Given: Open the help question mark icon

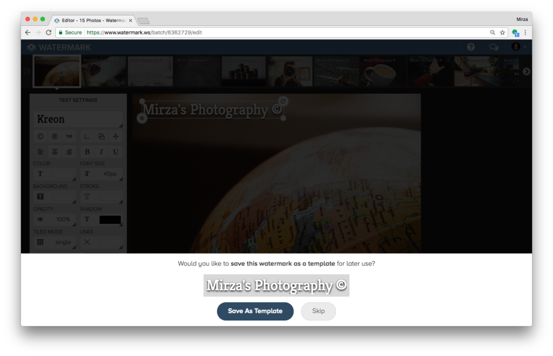Looking at the screenshot, I should tap(471, 47).
